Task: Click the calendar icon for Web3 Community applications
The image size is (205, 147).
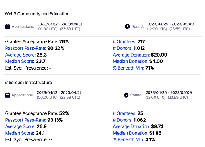Action: 8,26
